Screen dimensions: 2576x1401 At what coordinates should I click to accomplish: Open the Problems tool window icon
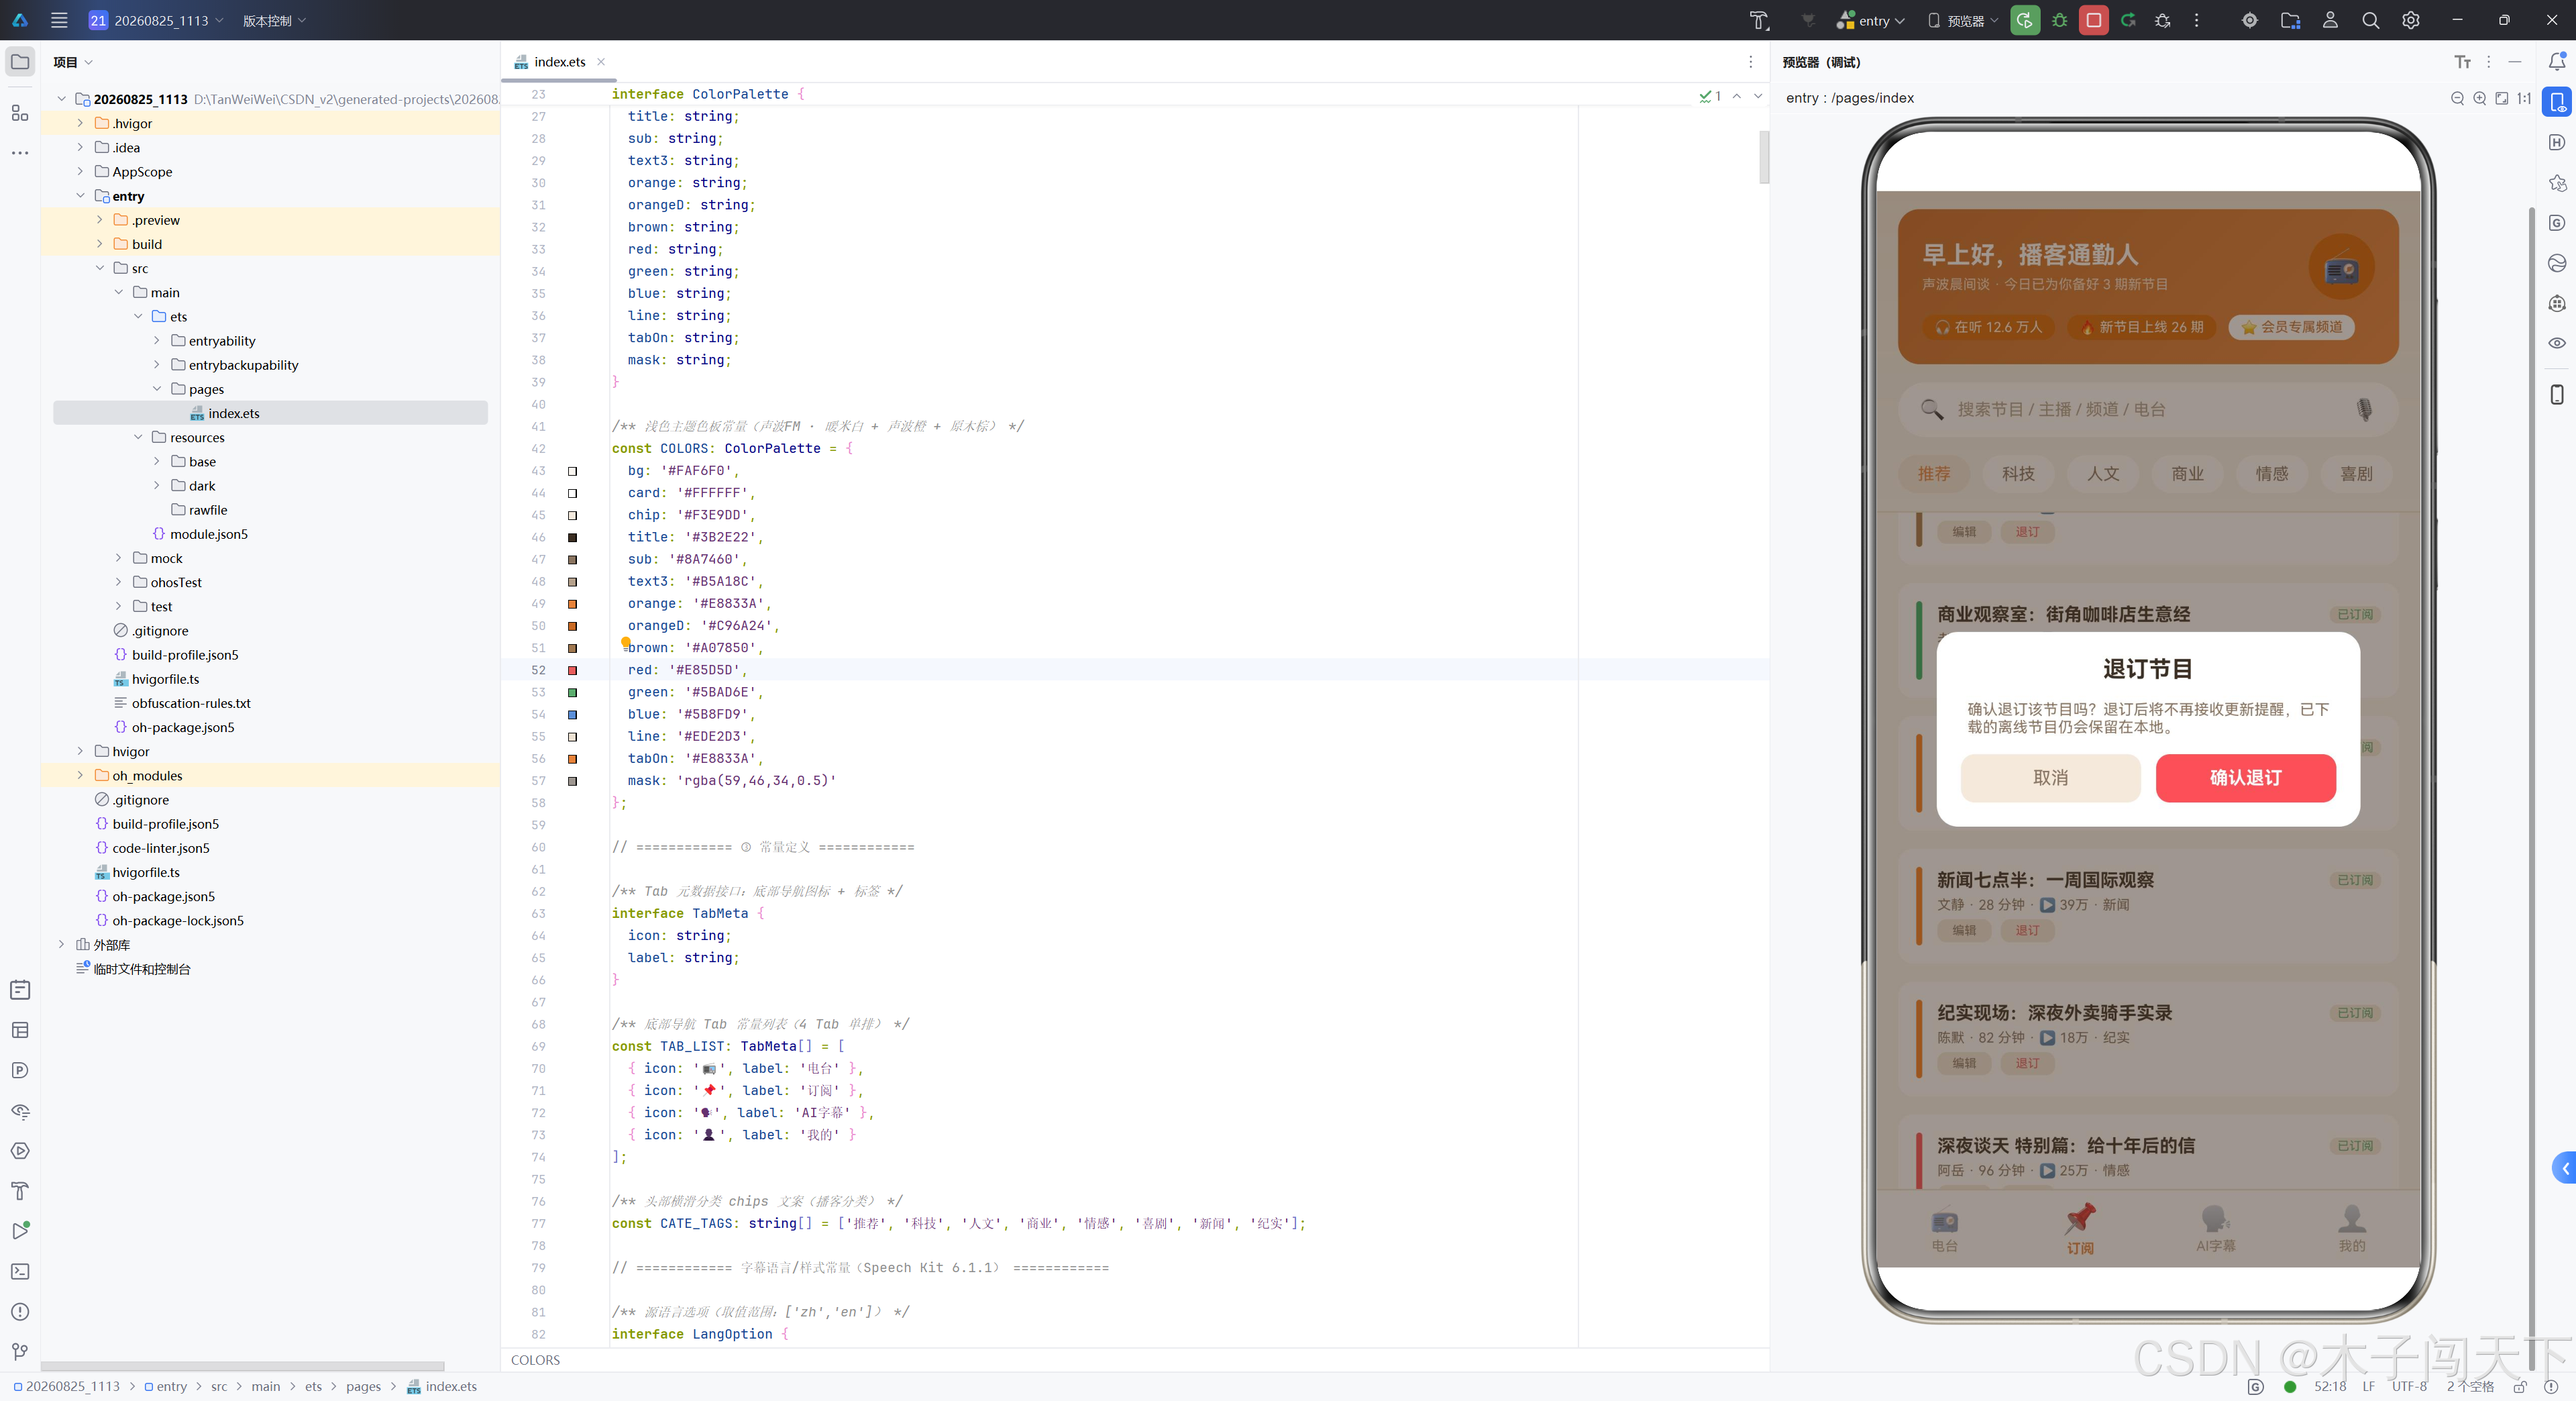[20, 1312]
